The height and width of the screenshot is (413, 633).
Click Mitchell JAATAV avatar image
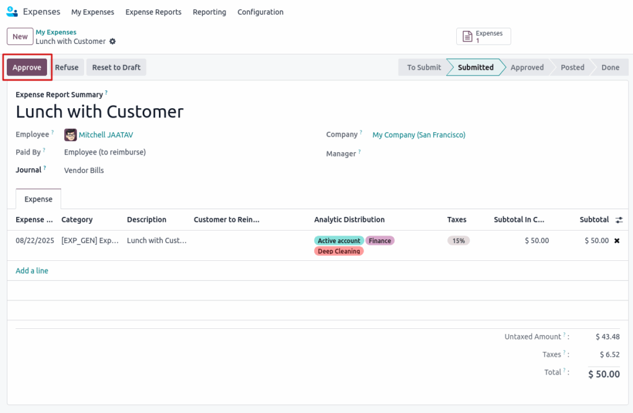[x=70, y=135]
